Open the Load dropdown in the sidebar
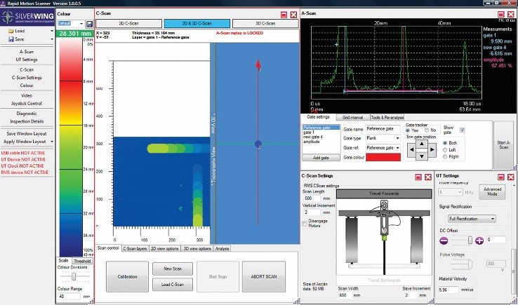 pos(22,31)
